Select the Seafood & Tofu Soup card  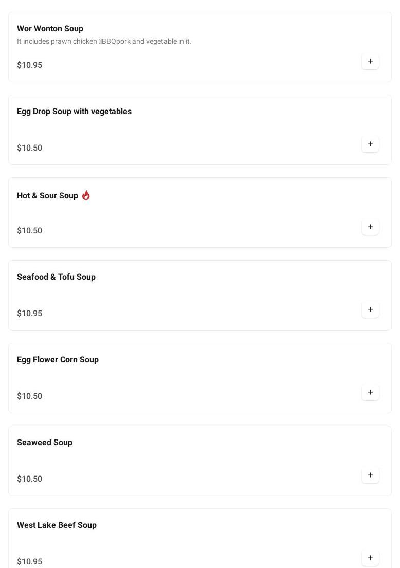pyautogui.click(x=199, y=296)
